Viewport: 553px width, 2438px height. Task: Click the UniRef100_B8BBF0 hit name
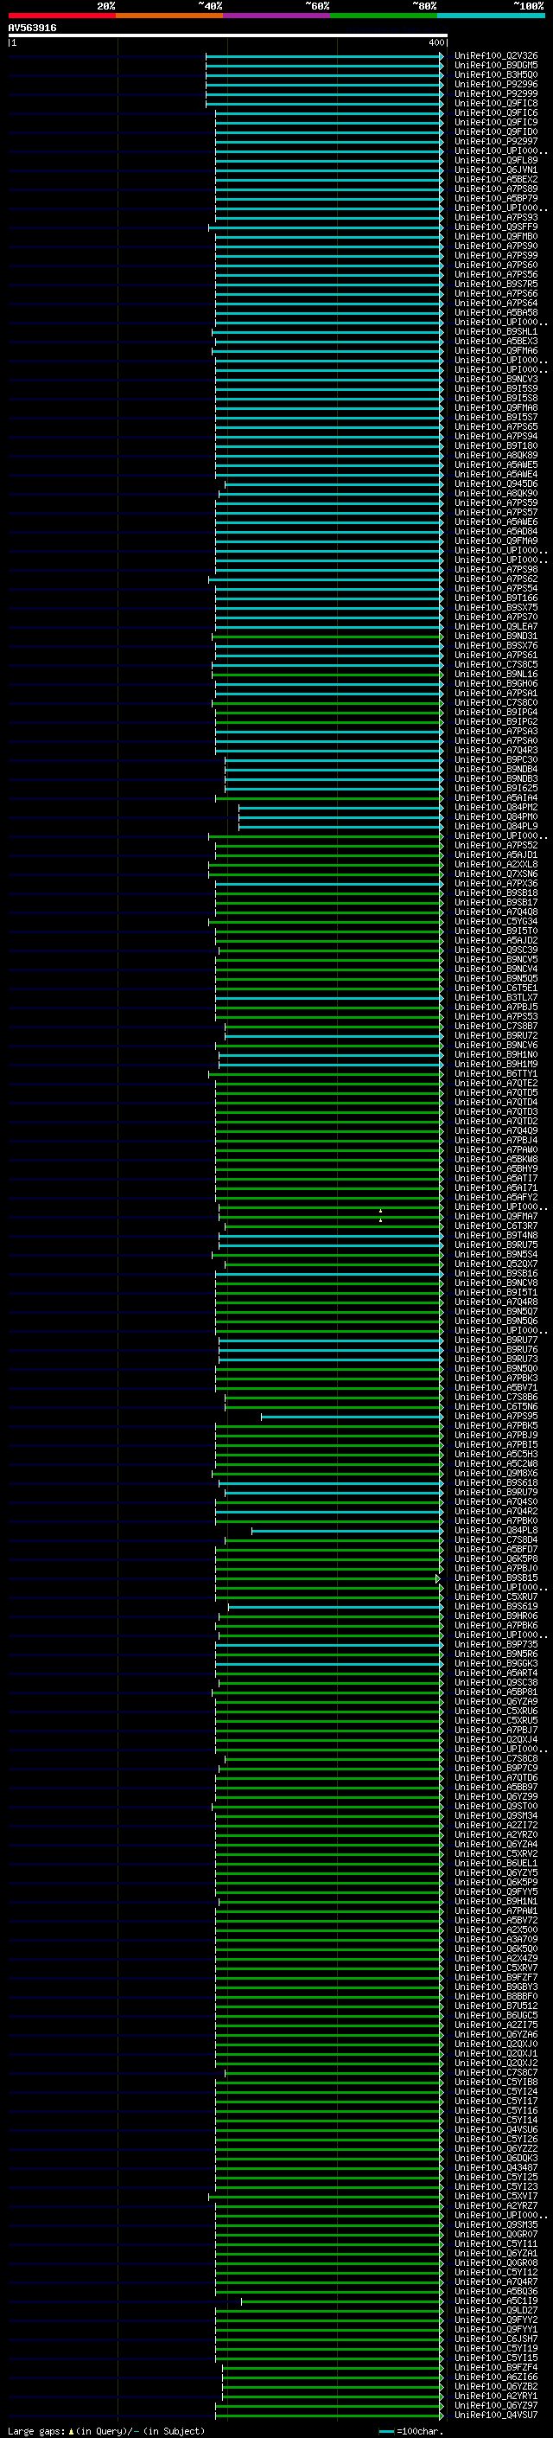coord(496,1996)
